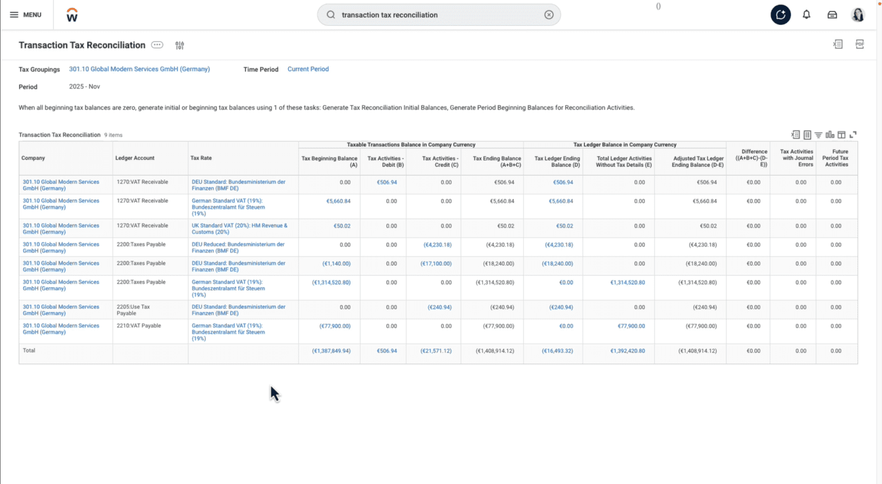Open the €1,314,520.80 ledger activities link
The width and height of the screenshot is (882, 484).
click(x=628, y=283)
